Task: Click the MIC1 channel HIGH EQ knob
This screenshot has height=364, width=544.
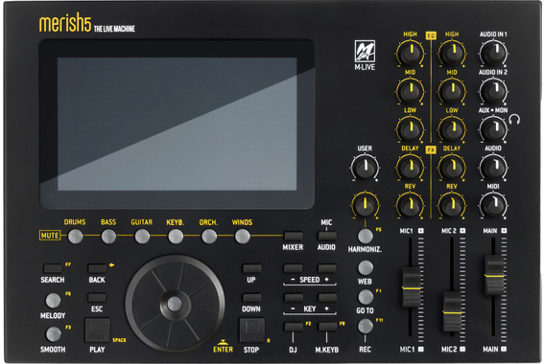Action: pos(410,54)
